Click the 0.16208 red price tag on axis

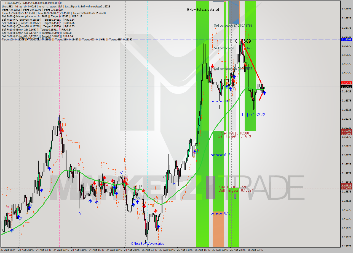[347, 131]
